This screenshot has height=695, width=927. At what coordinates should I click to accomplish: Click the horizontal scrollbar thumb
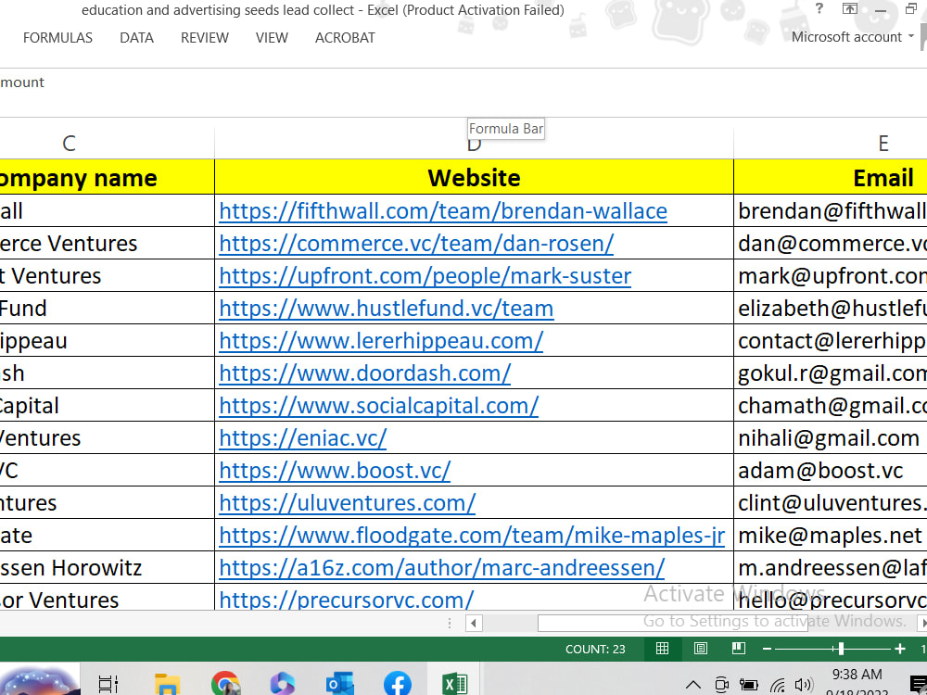(672, 623)
